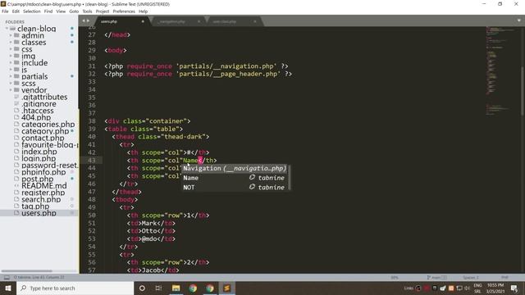Click the contact.php file icon
The height and width of the screenshot is (295, 525).
tap(16, 138)
